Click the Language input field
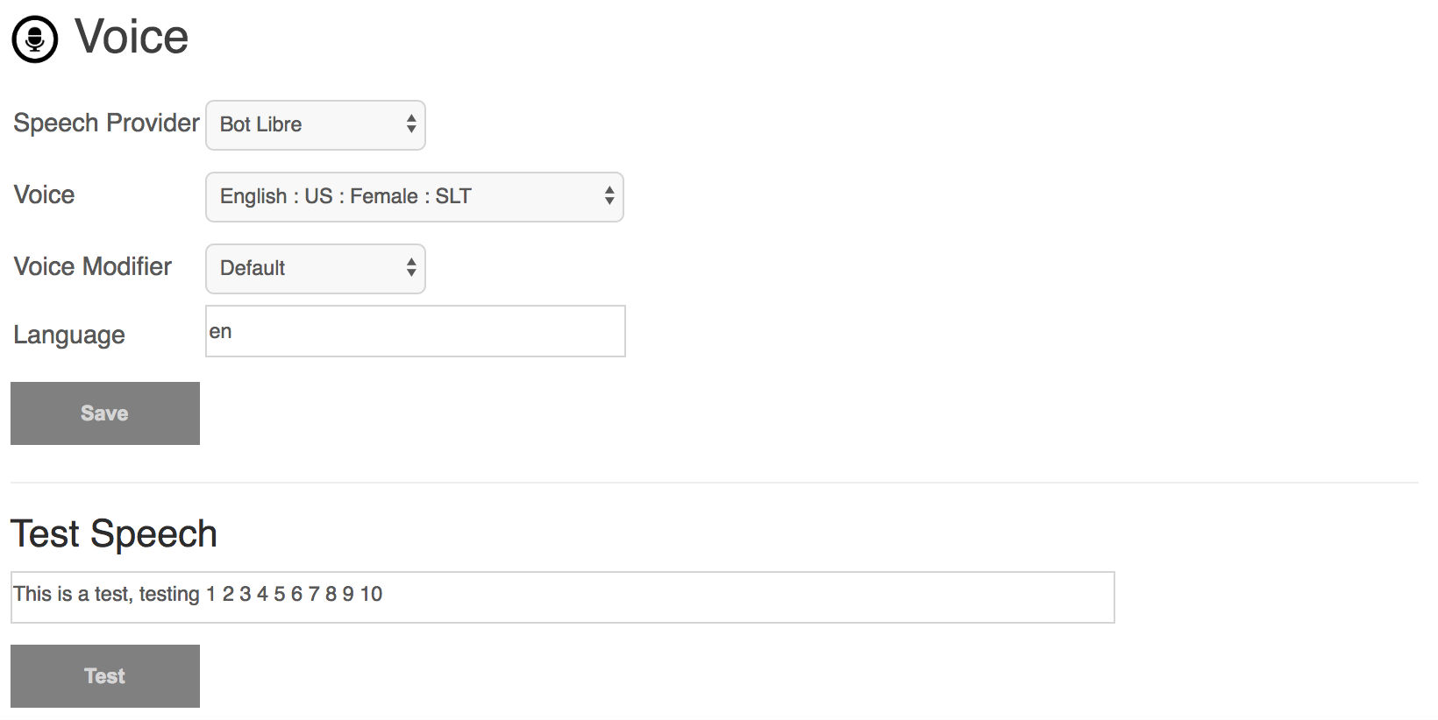Image resolution: width=1438 pixels, height=720 pixels. pos(416,331)
